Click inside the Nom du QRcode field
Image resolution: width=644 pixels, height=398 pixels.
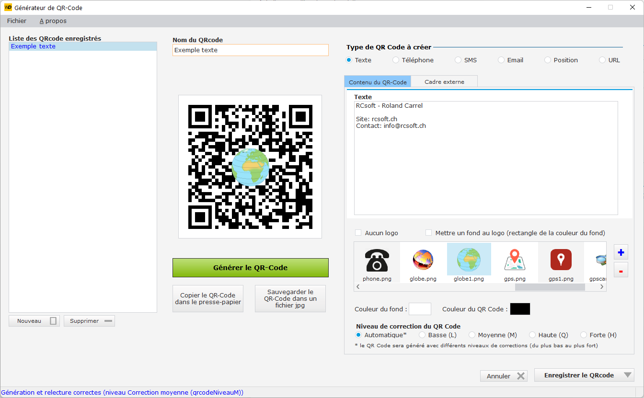[250, 50]
